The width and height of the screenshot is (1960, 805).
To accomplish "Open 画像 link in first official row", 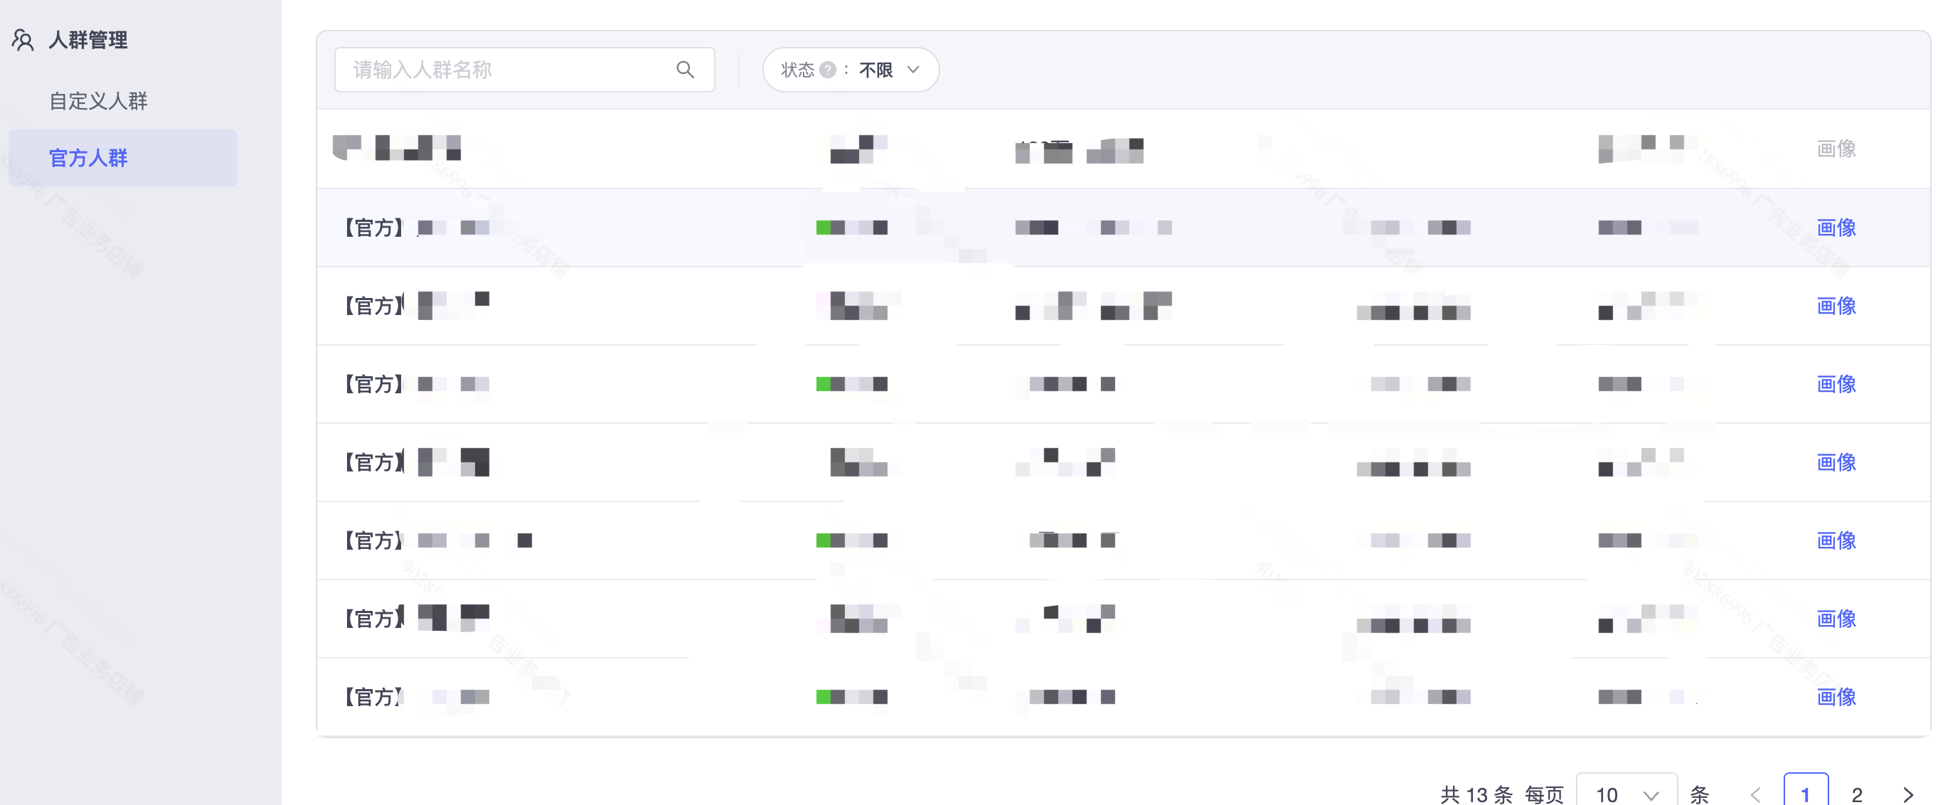I will click(x=1836, y=228).
